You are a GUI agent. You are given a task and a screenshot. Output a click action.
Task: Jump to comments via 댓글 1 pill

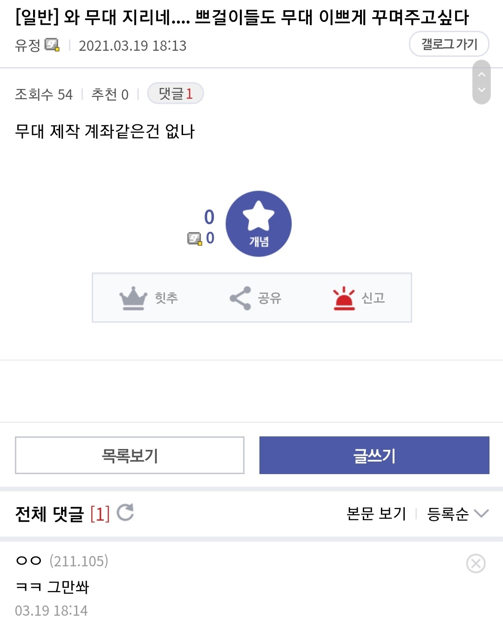(176, 94)
